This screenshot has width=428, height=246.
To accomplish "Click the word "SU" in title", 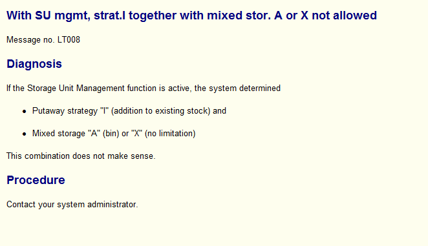I will pos(43,15).
